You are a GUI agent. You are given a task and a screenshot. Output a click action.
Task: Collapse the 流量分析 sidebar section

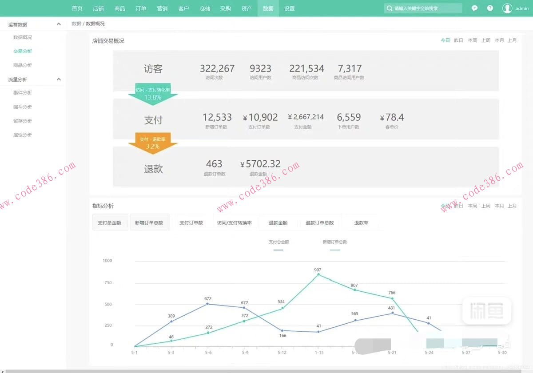point(59,79)
